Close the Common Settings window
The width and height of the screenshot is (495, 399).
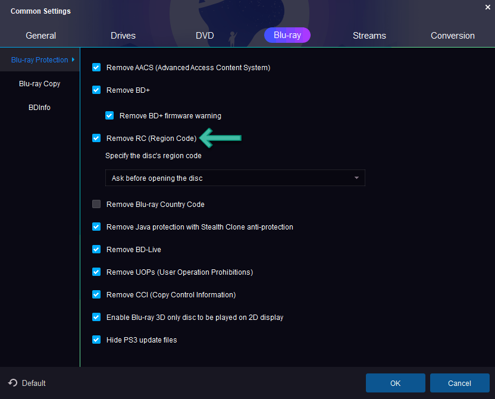click(x=487, y=7)
